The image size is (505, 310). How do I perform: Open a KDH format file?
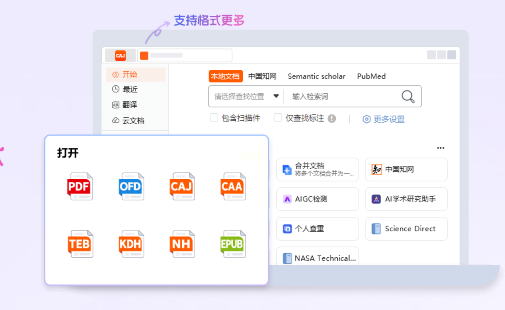tap(131, 244)
